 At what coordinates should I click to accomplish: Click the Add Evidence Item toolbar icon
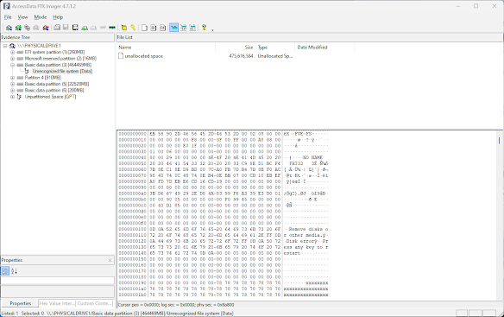tap(9, 28)
